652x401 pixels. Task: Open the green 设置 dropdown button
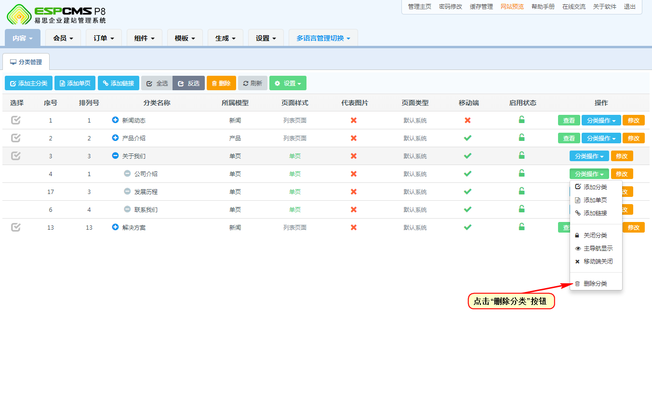click(288, 83)
